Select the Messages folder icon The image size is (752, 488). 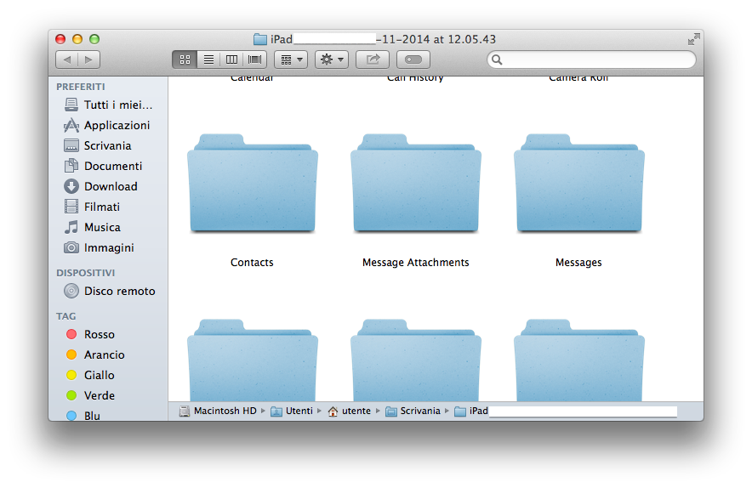(x=579, y=184)
